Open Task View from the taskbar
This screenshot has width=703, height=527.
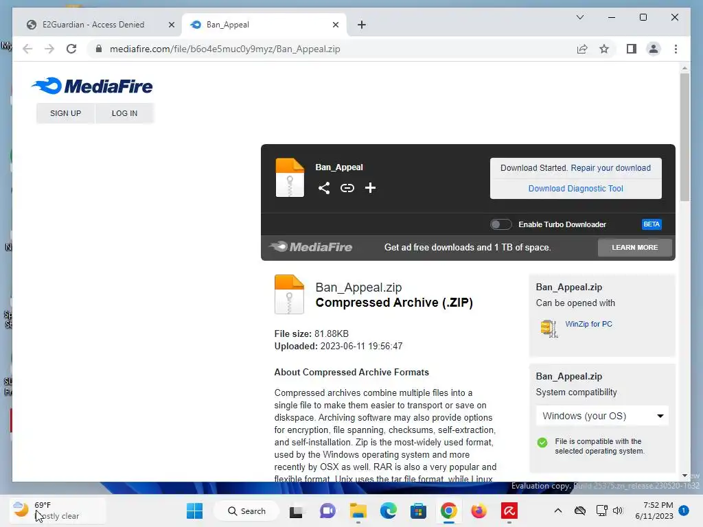(x=296, y=511)
